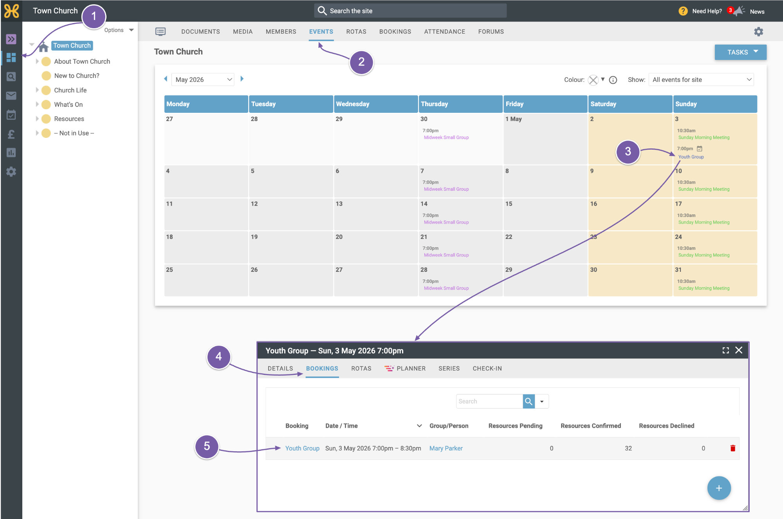Click the round blue add booking plus button
This screenshot has height=519, width=783.
pos(719,488)
